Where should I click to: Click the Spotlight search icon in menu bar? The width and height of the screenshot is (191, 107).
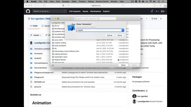159,1
